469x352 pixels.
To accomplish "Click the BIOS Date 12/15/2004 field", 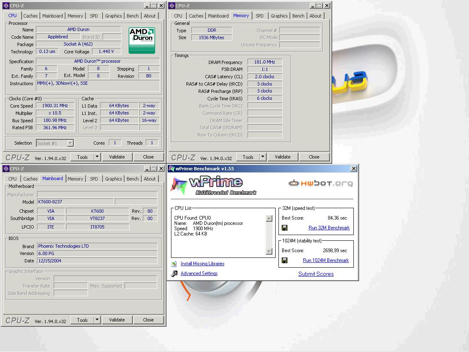I will 97,261.
